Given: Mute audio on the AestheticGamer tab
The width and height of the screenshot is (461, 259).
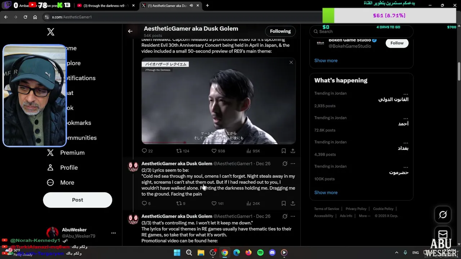Looking at the screenshot, I should click(191, 5).
